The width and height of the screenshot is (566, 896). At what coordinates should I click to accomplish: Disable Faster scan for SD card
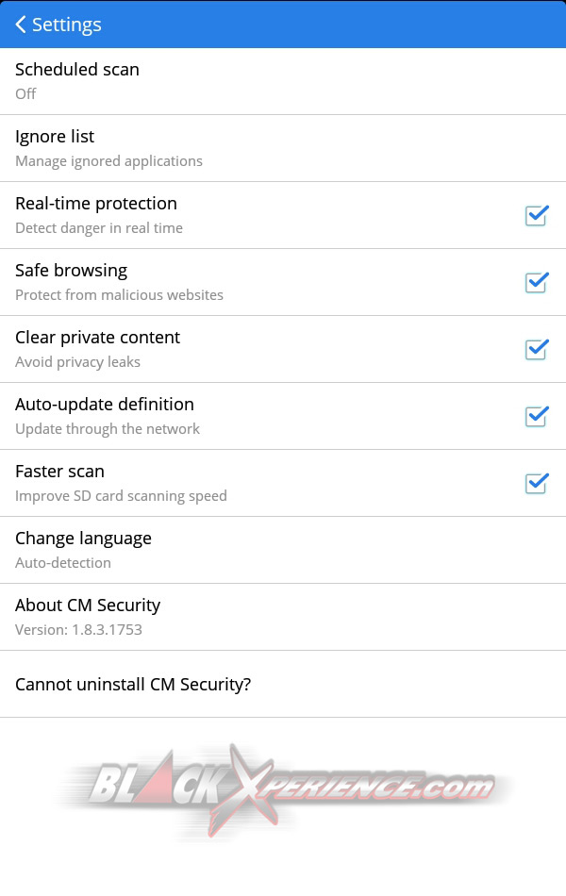point(536,483)
